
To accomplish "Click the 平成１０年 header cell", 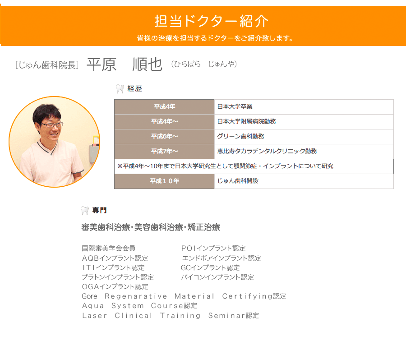I will 164,181.
